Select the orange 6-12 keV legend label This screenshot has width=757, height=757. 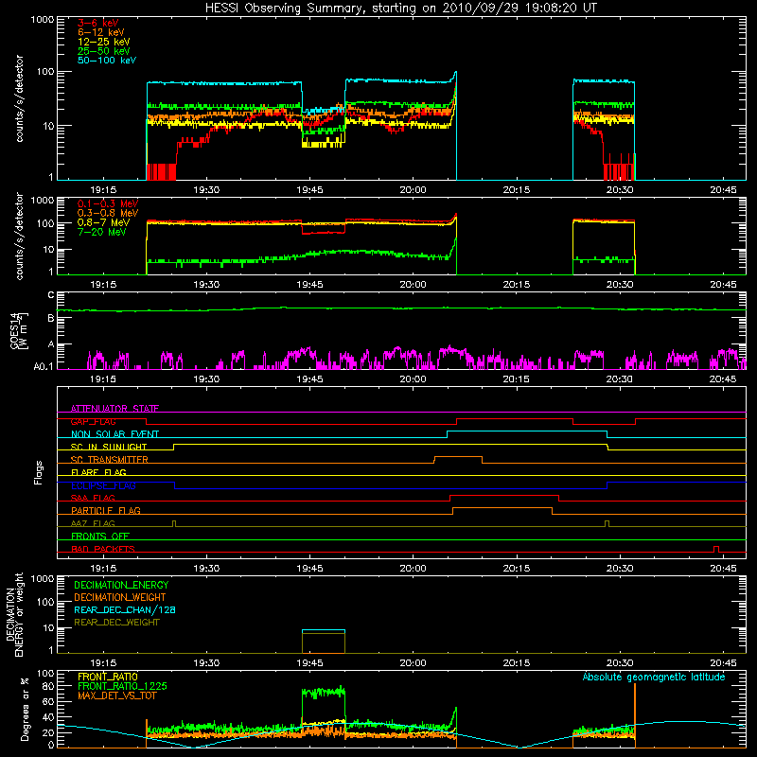101,32
